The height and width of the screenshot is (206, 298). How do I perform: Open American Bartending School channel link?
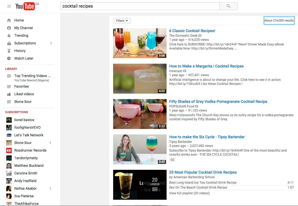point(194,177)
